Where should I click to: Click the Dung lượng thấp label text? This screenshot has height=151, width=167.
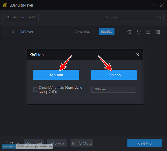coord(60,90)
